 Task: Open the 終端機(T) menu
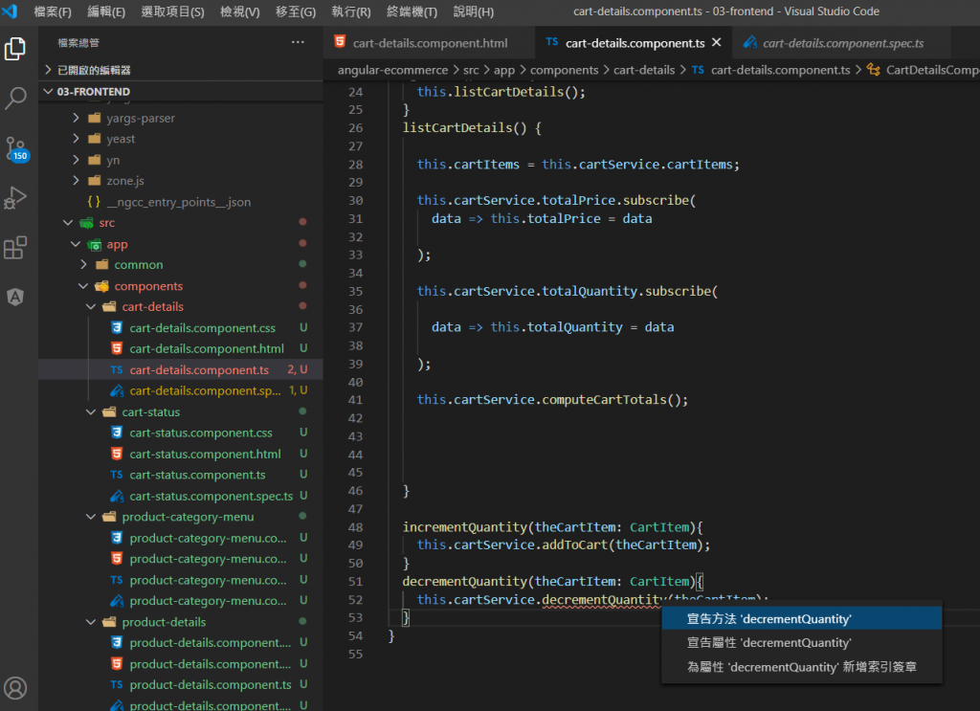tap(411, 12)
